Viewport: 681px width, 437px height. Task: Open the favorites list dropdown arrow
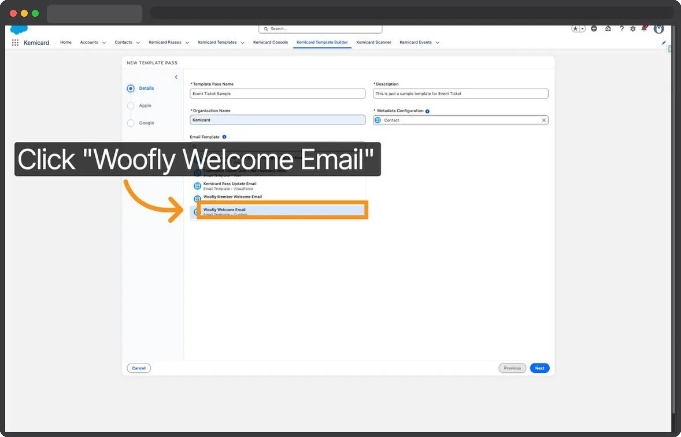[x=583, y=29]
